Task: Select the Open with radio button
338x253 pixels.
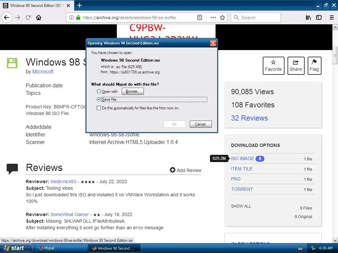Action: pyautogui.click(x=99, y=92)
